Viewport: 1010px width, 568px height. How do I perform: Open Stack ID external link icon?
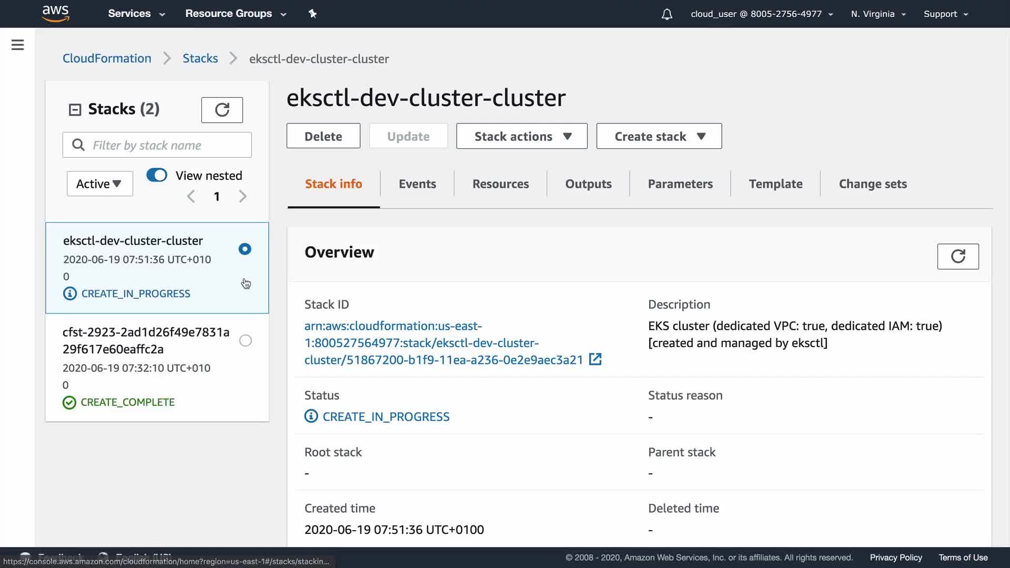pos(595,359)
